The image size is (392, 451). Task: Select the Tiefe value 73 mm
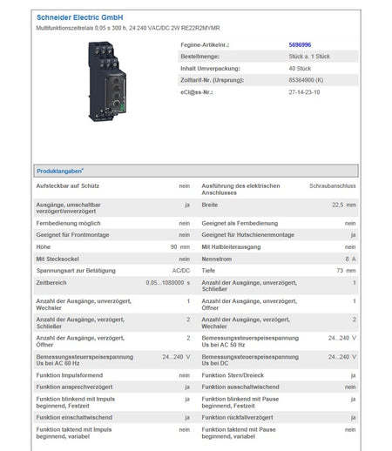tap(346, 271)
